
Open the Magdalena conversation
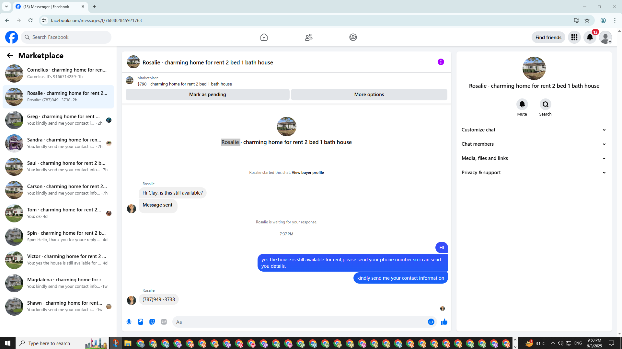pyautogui.click(x=58, y=283)
